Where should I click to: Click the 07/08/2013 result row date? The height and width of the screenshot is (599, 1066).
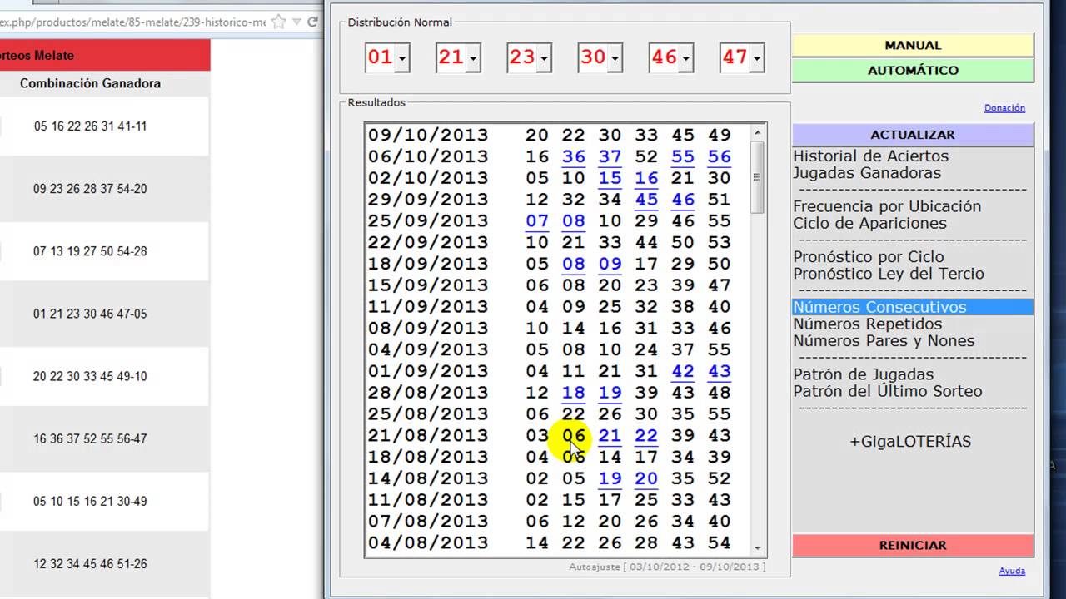tap(428, 522)
